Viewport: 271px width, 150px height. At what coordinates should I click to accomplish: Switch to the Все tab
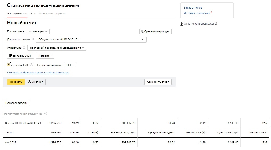(33, 13)
